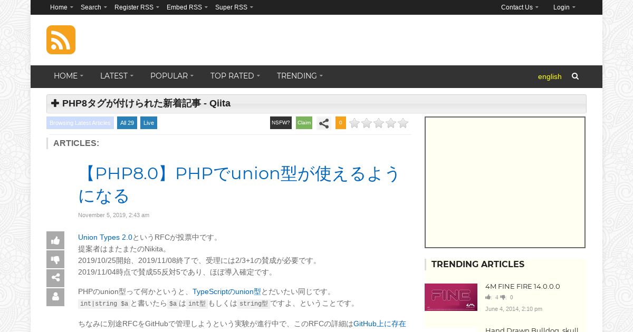This screenshot has width=633, height=332.
Task: Click the share icon next to Claim
Action: click(324, 123)
